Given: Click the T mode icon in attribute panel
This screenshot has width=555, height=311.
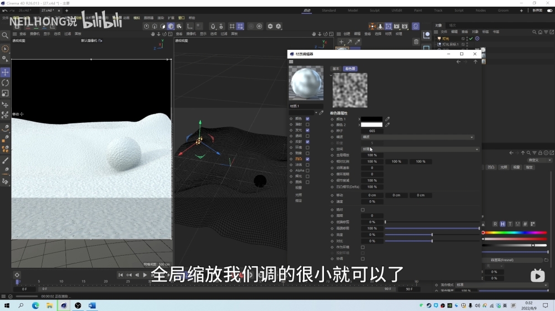Looking at the screenshot, I should (510, 224).
